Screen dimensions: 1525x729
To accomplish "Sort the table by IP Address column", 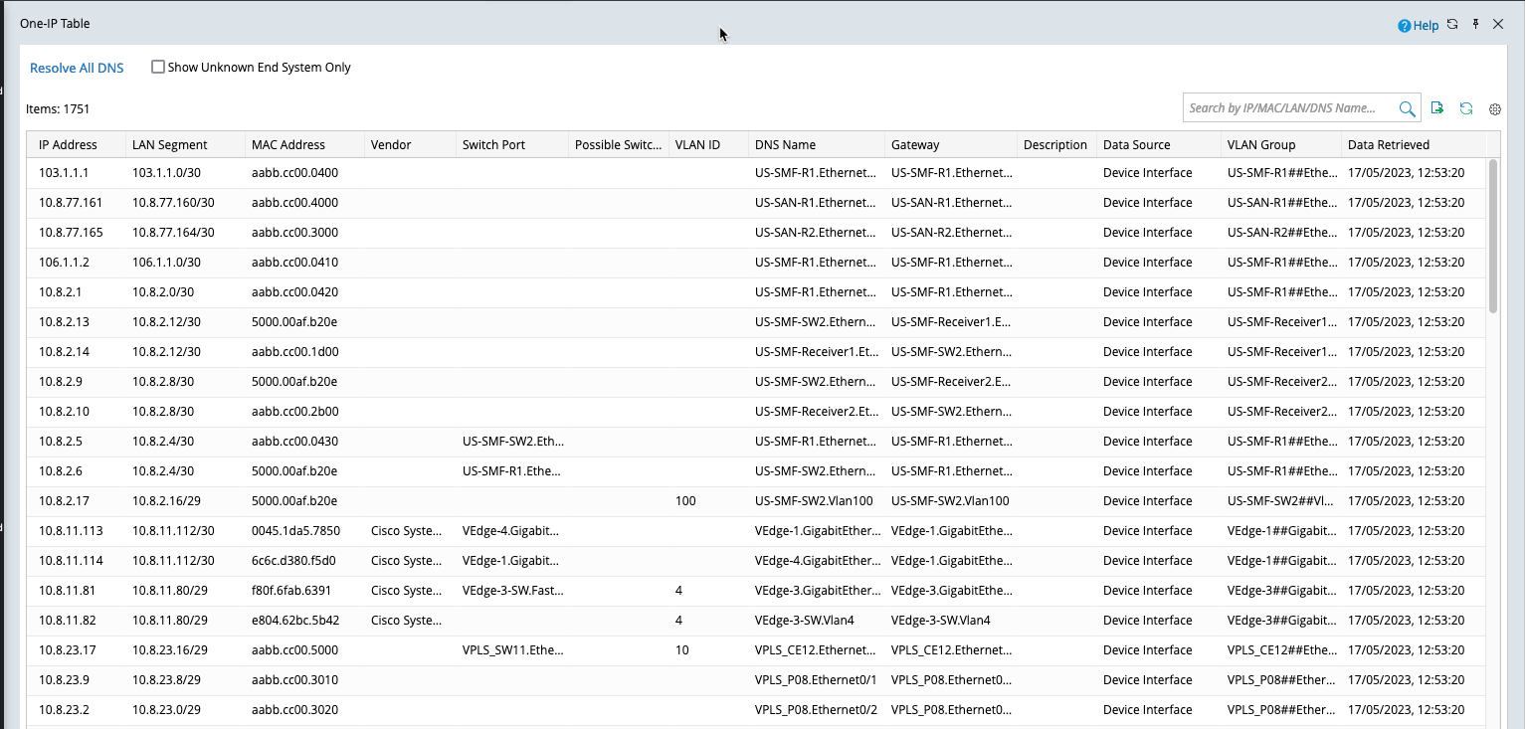I will tap(69, 144).
